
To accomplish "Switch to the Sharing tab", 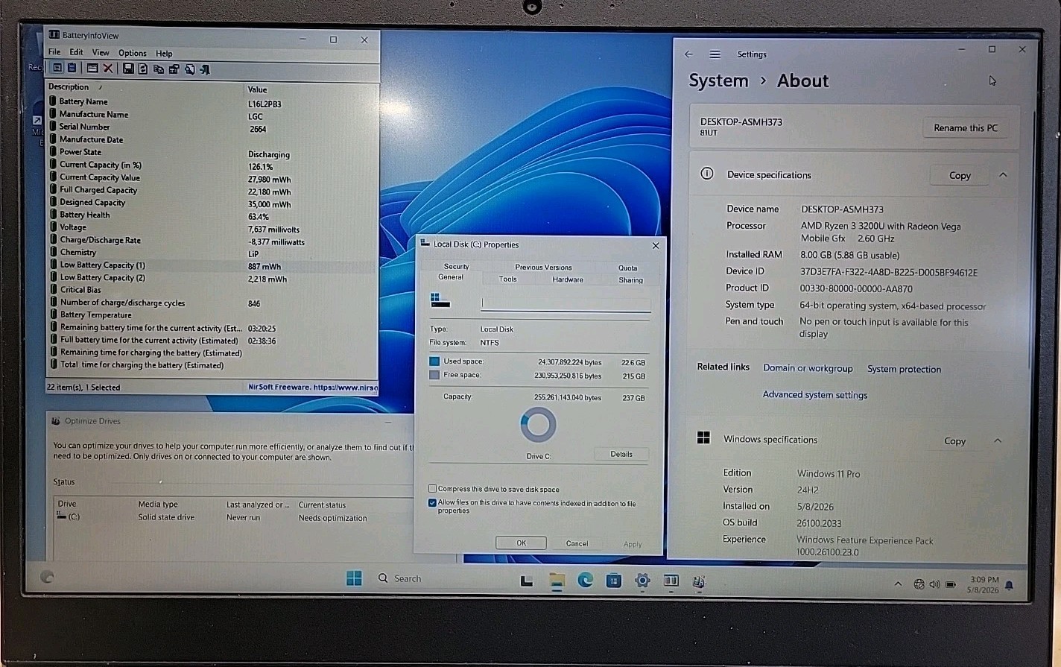I will tap(630, 280).
